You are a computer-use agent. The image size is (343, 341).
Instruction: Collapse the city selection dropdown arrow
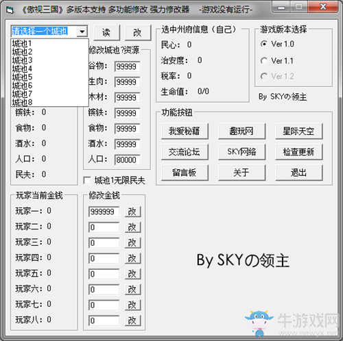click(x=82, y=31)
